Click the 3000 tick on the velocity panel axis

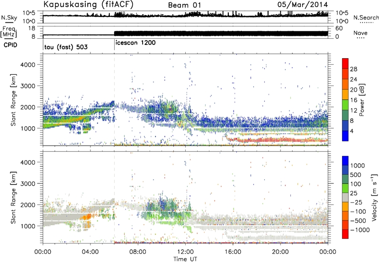[x=28, y=183]
